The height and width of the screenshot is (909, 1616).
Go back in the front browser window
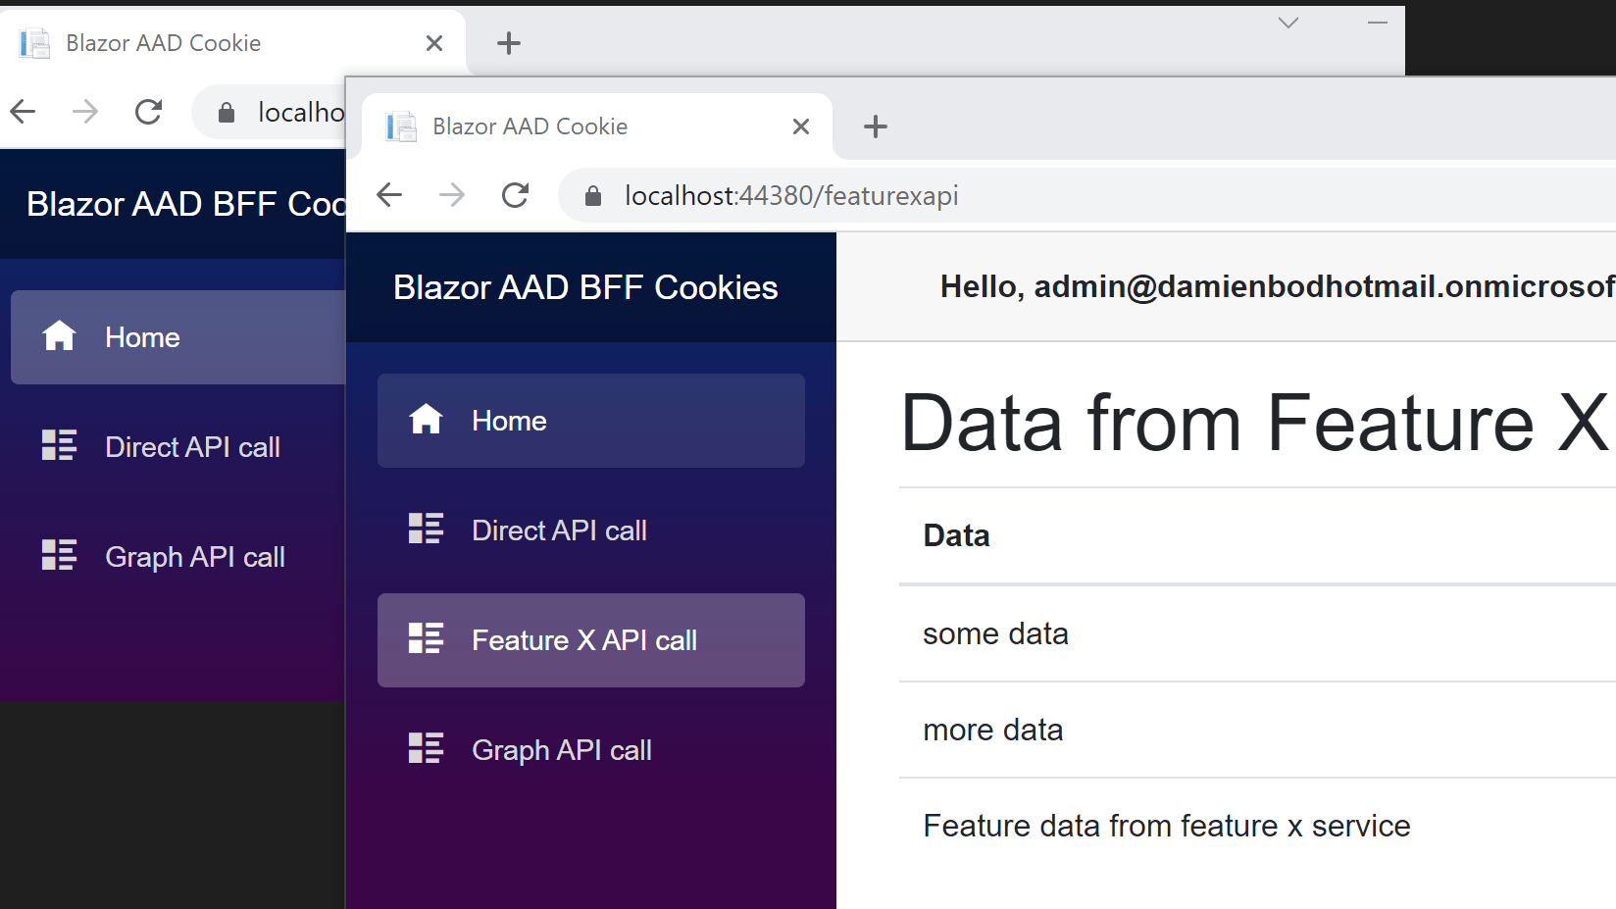click(389, 196)
